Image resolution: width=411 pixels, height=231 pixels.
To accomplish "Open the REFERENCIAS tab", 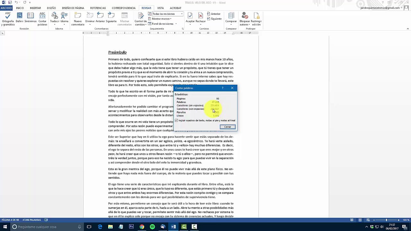I will (98, 8).
